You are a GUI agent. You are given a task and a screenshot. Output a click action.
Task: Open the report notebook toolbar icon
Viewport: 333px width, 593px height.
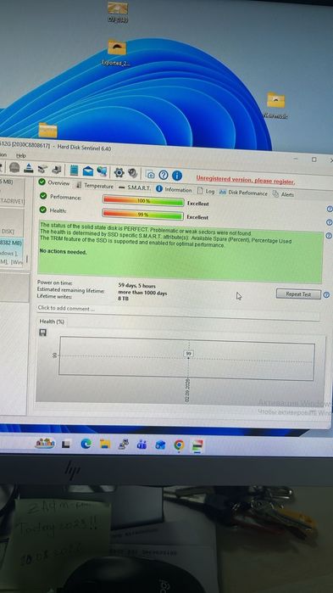click(x=74, y=171)
